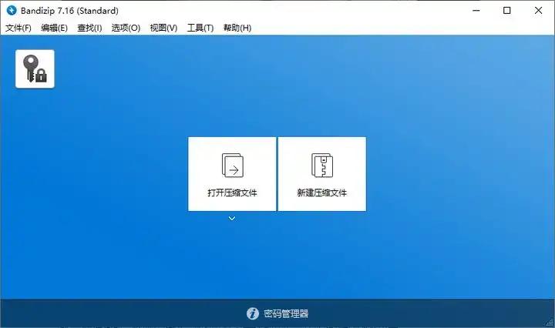The height and width of the screenshot is (328, 555).
Task: Open the 编辑(E) menu
Action: click(x=54, y=28)
